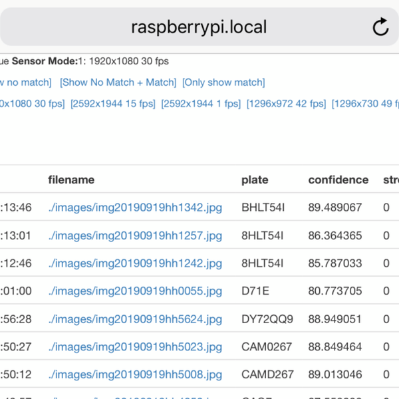The width and height of the screenshot is (399, 399).
Task: Click the img20190919hh5008.jpg link
Action: pos(135,375)
